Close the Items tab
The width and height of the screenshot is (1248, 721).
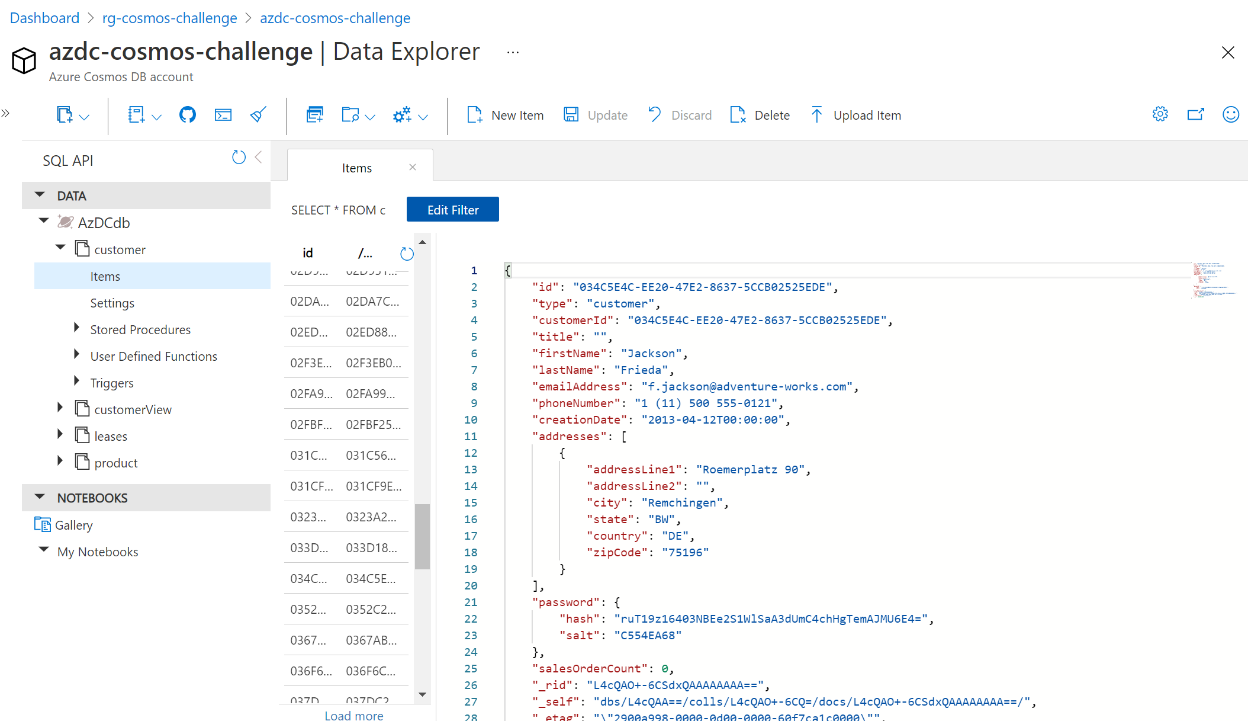click(x=413, y=168)
